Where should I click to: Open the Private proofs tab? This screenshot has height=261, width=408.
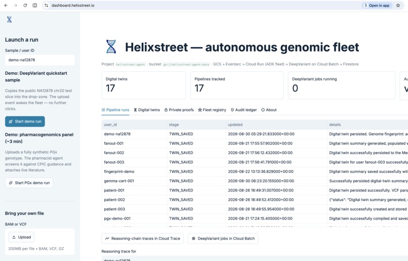[179, 110]
